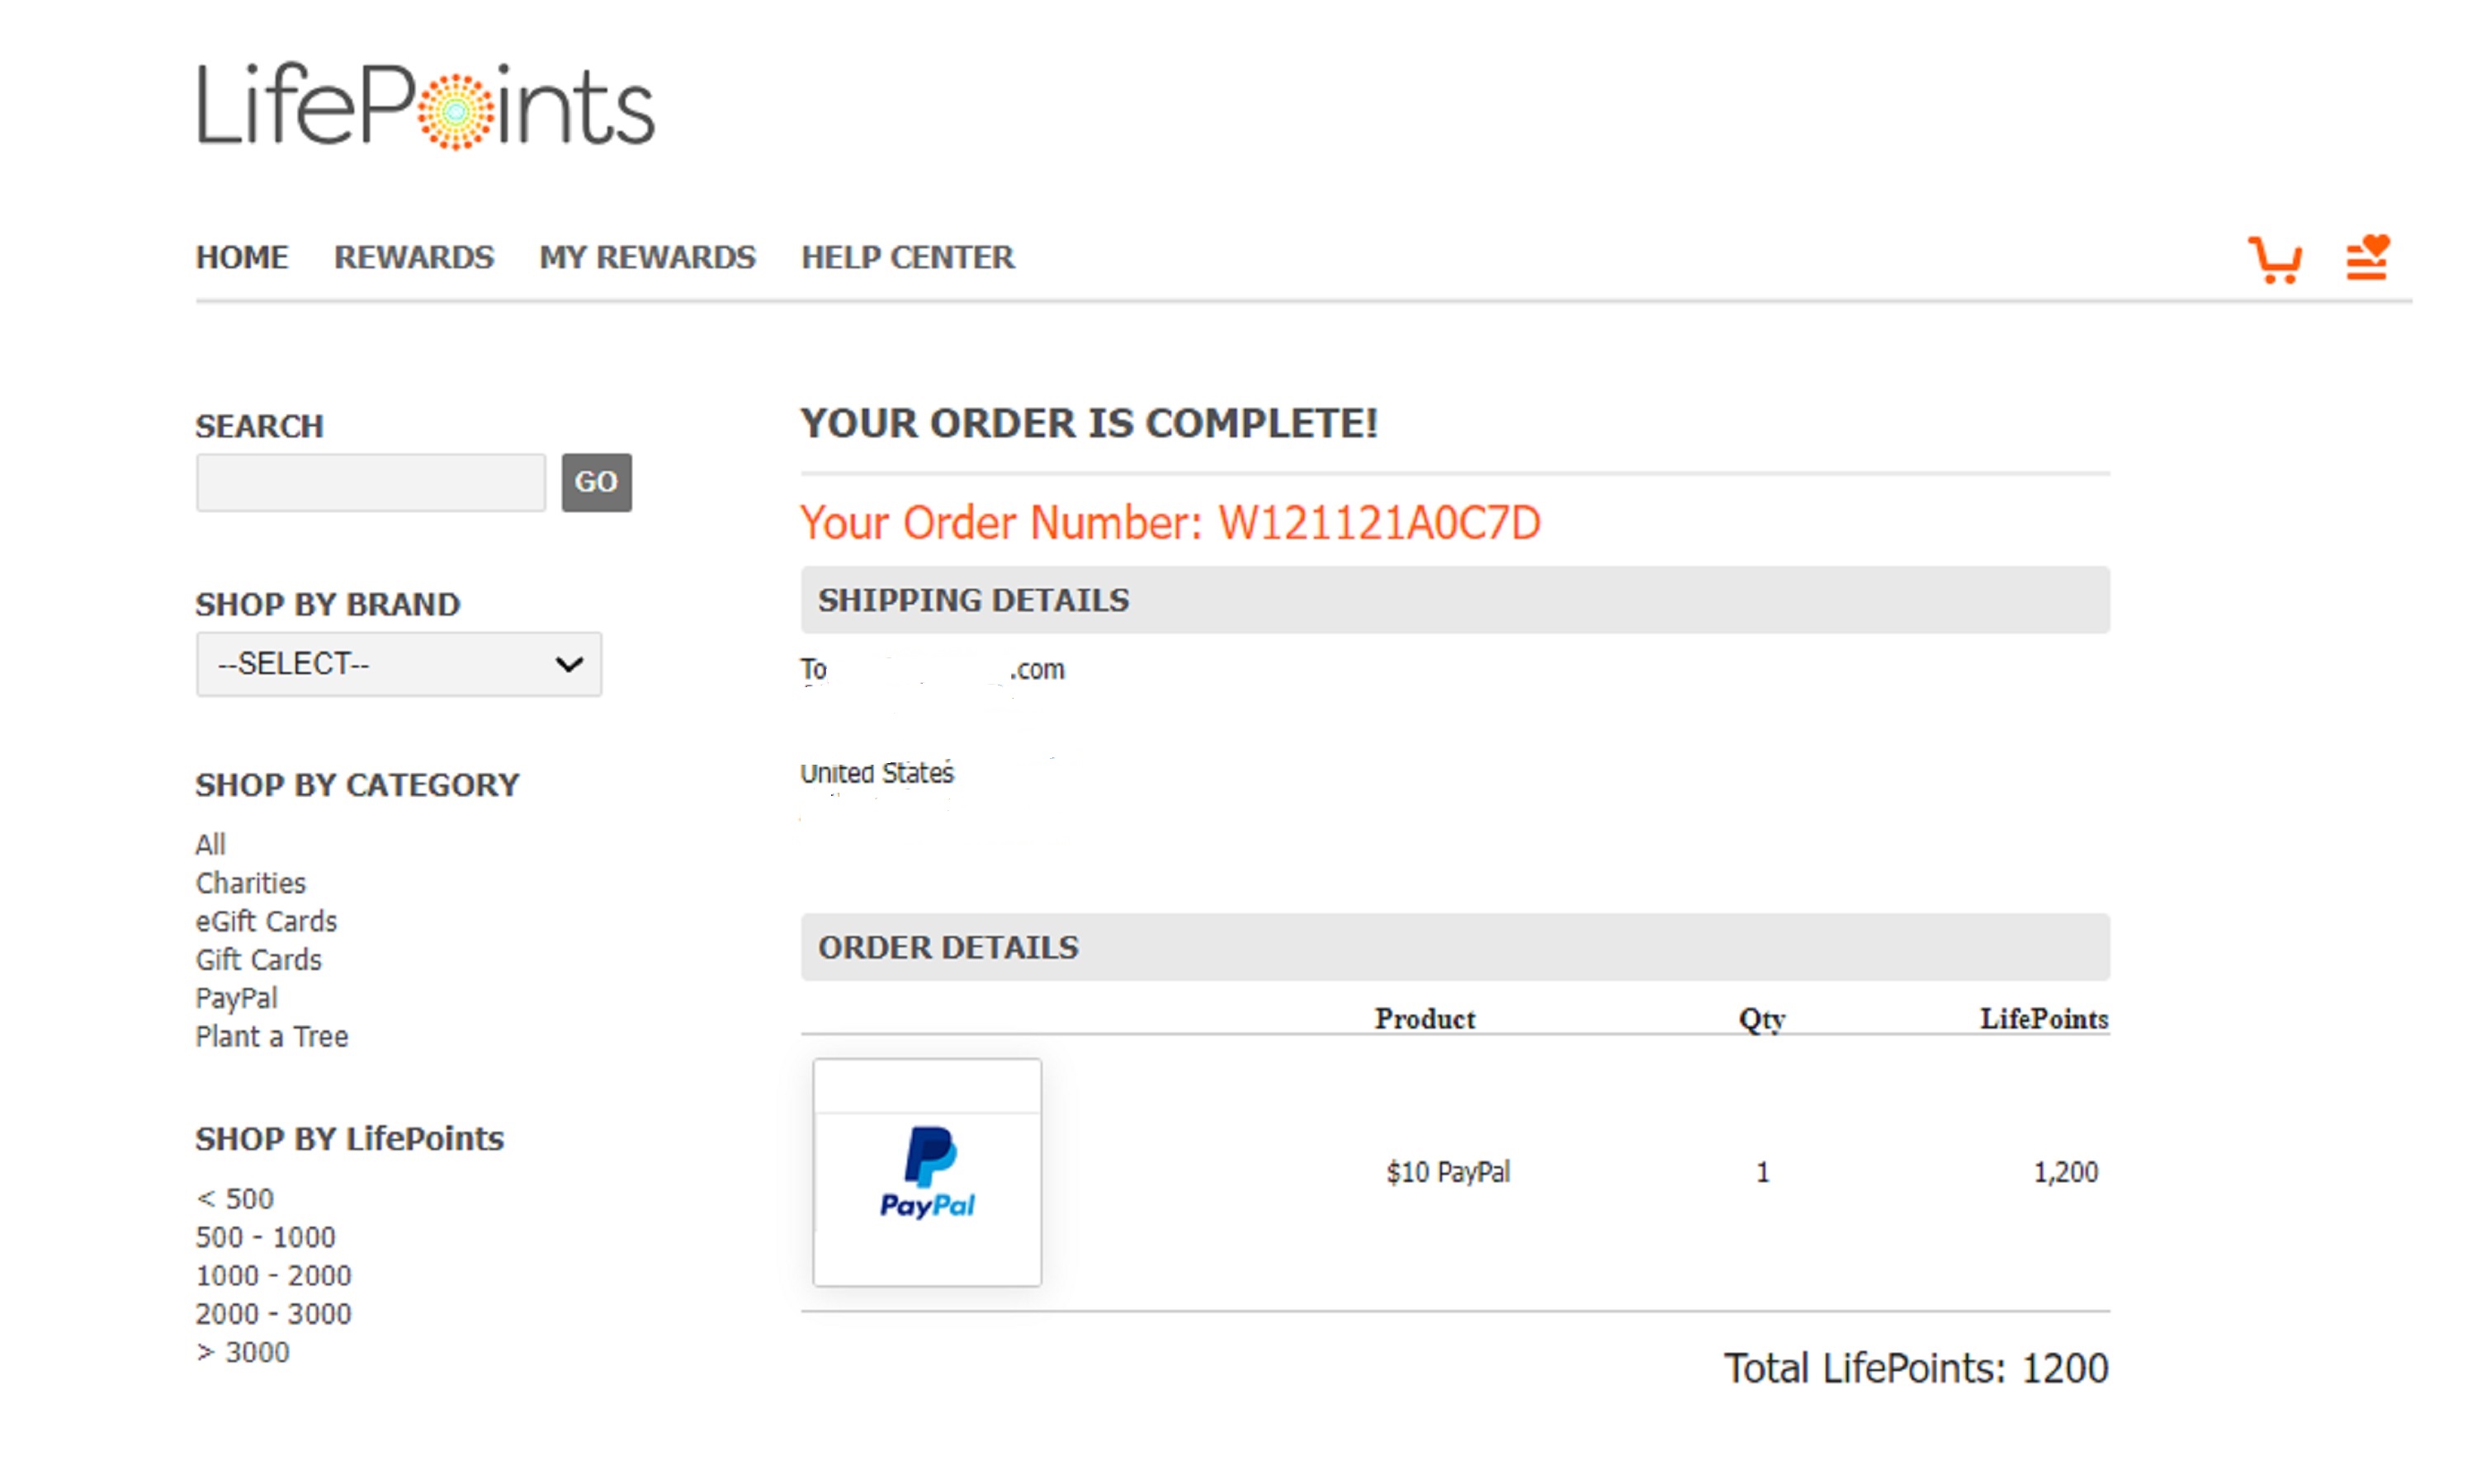Click the YOUR ORDER IS COMPLETE heading
The image size is (2467, 1484).
pos(1089,422)
